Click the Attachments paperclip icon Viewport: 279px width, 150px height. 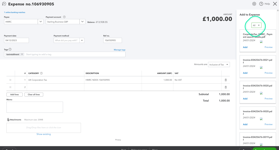pos(8,120)
